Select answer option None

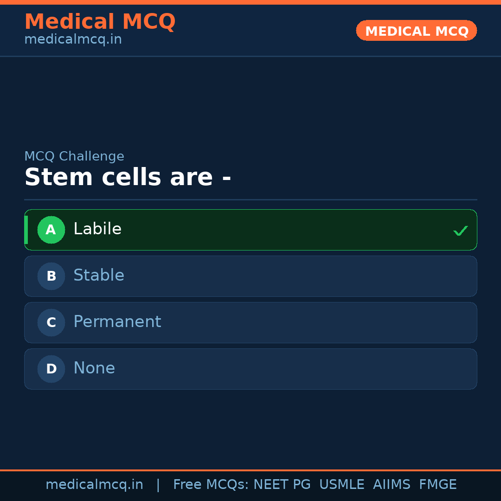(x=250, y=369)
